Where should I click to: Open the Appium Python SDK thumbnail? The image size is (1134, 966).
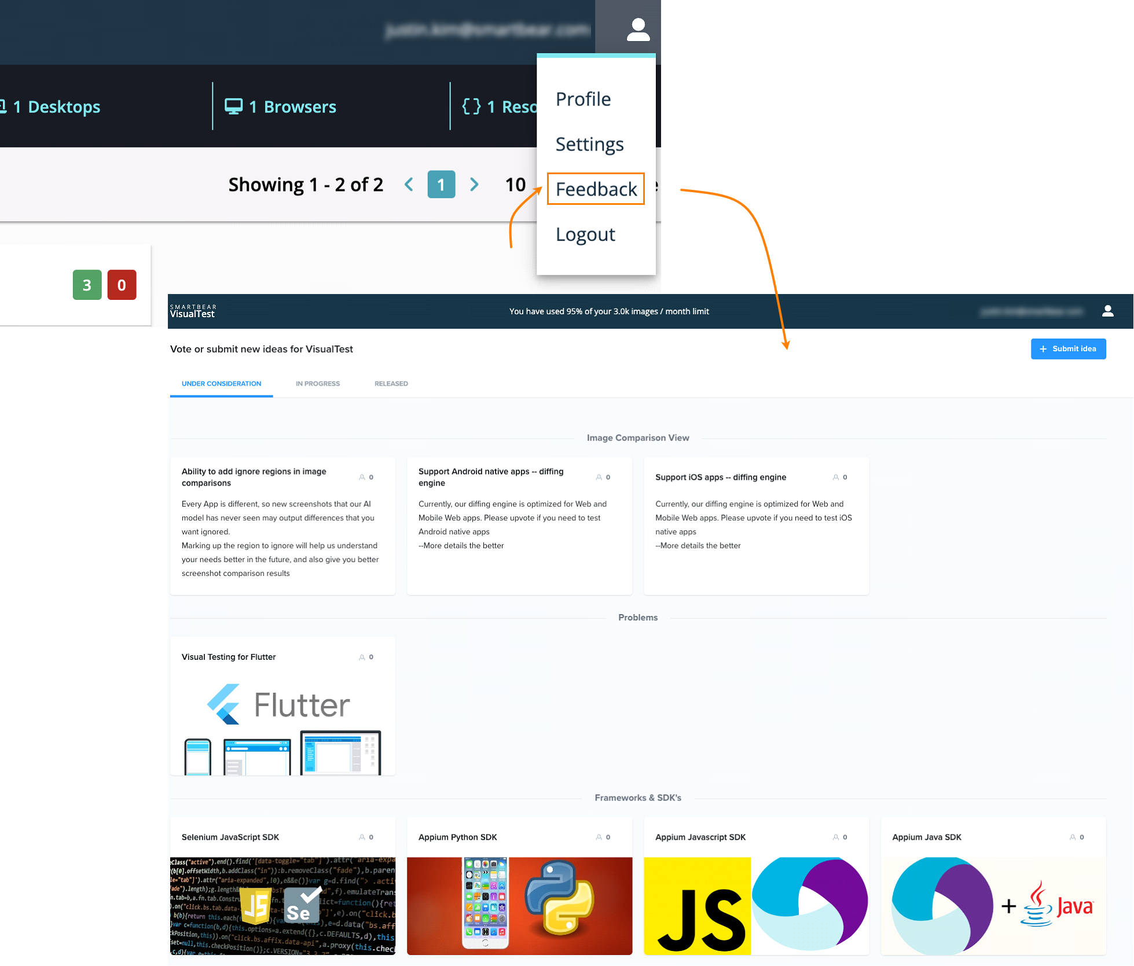coord(519,906)
